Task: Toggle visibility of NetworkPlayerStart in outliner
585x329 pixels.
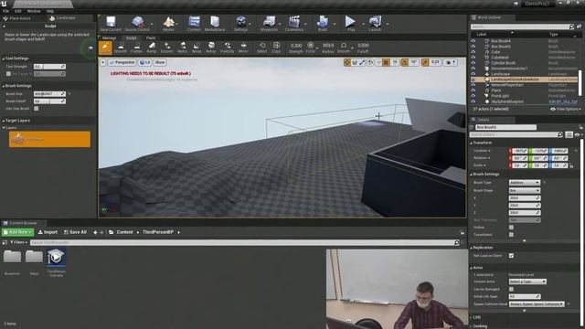Action: point(473,85)
